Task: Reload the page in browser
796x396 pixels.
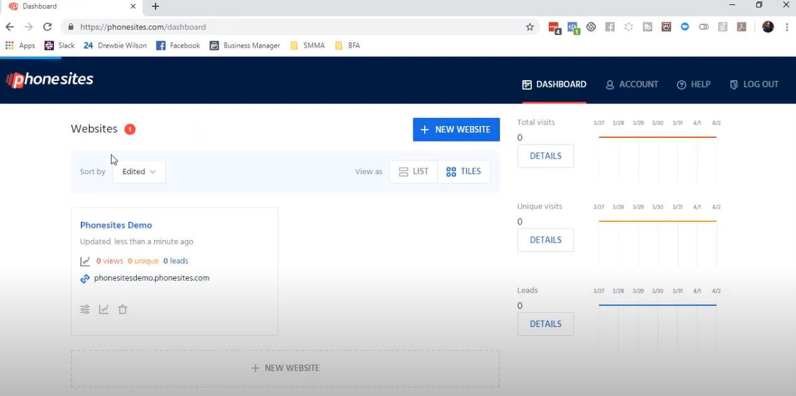Action: [x=47, y=27]
